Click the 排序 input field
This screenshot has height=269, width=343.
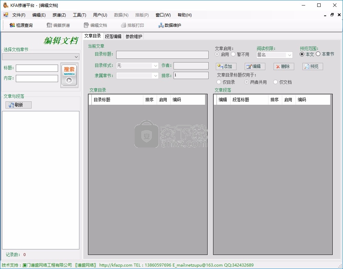point(191,76)
